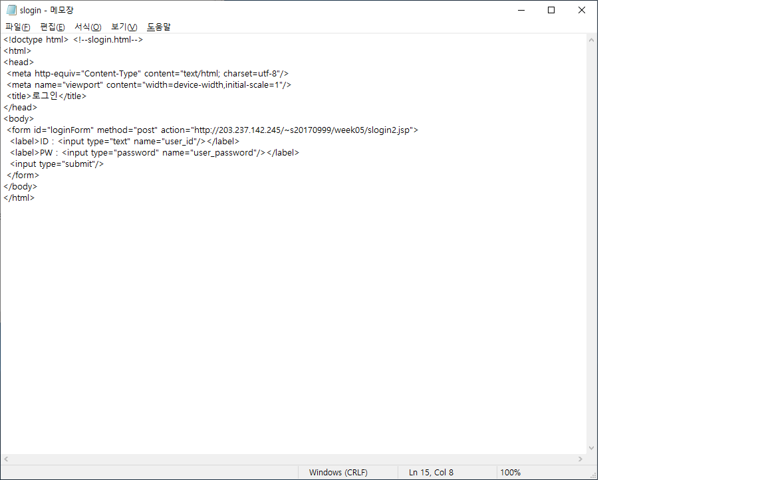Screen dimensions: 766x480
Task: Place cursor in the title 로그인 line
Action: pos(47,96)
